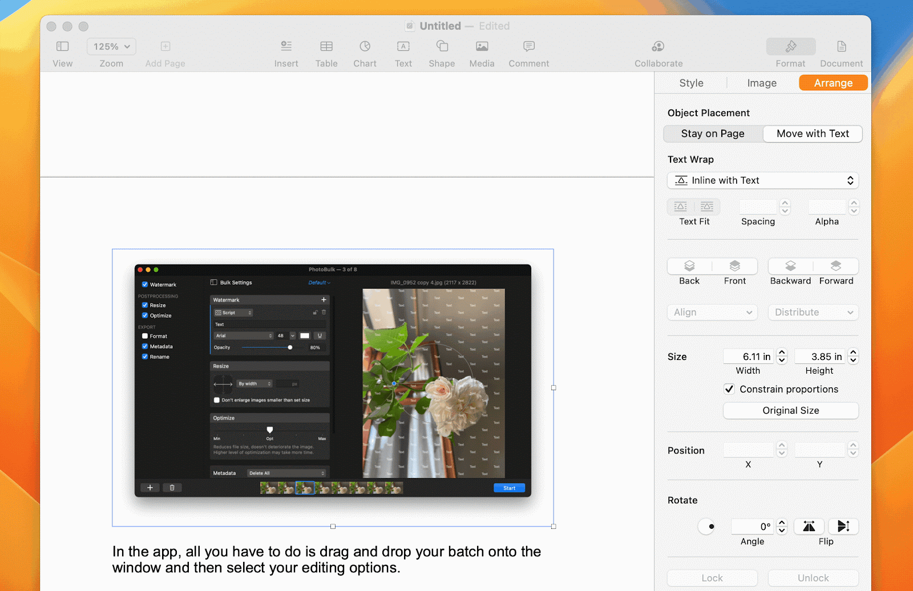Screen dimensions: 913x591
Task: Toggle Constrain proportions checkbox
Action: [729, 389]
